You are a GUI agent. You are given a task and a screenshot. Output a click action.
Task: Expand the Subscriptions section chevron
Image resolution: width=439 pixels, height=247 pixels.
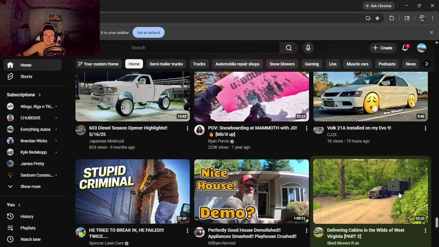[x=39, y=95]
